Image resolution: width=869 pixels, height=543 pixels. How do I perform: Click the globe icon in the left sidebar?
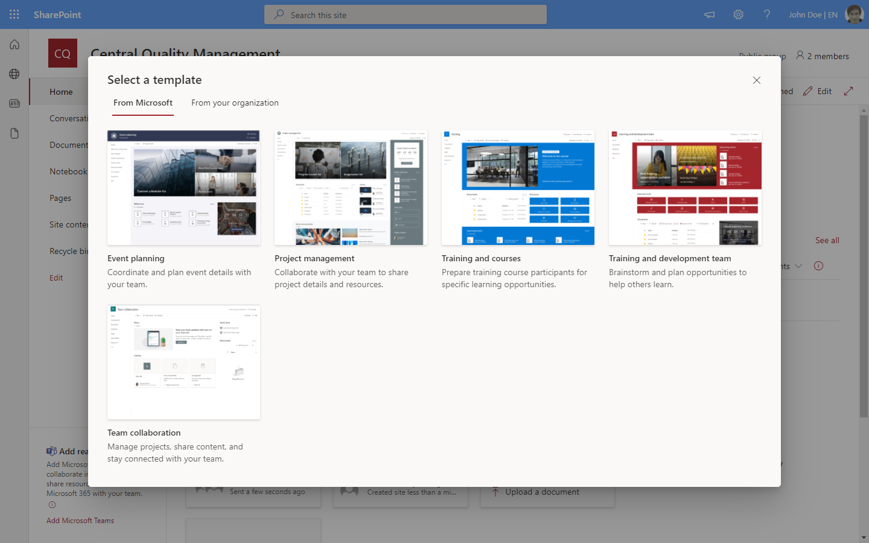14,74
